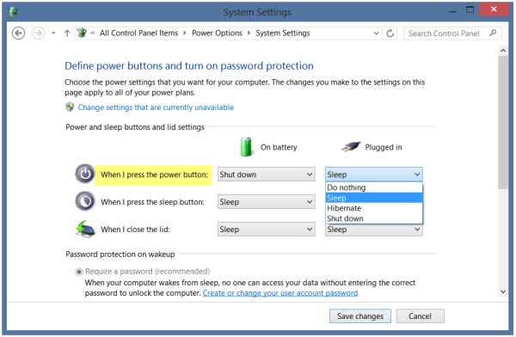This screenshot has height=337, width=516.
Task: Click the 'Define power buttons' heading
Action: [x=189, y=66]
